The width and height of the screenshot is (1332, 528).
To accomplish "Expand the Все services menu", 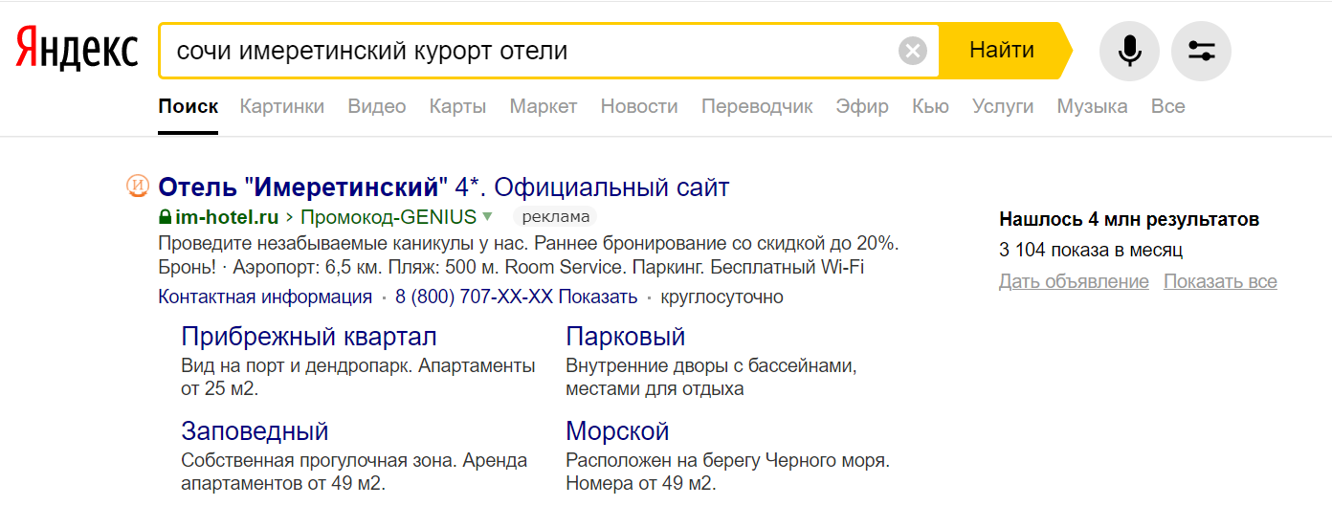I will tap(1167, 106).
